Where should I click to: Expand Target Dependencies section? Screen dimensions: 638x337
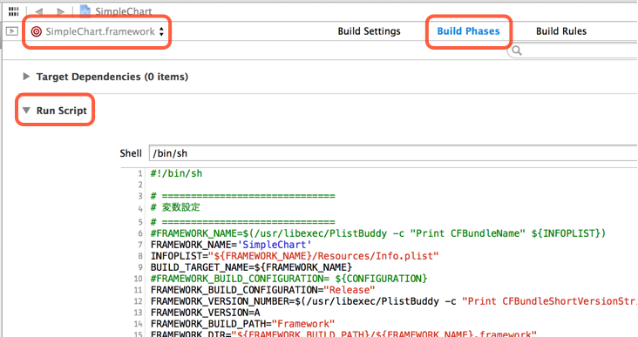click(26, 77)
